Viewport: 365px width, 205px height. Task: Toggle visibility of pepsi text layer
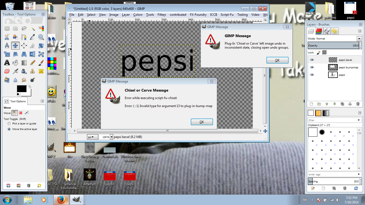312,75
